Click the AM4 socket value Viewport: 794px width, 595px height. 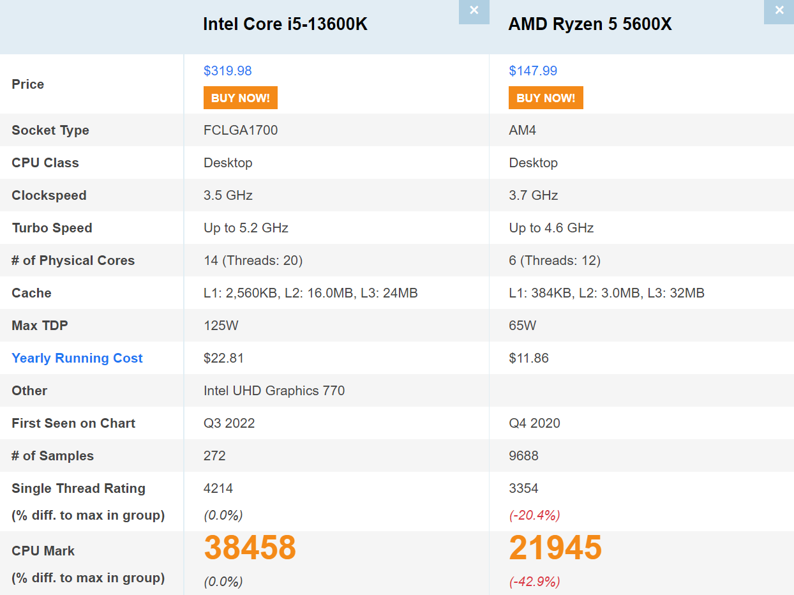pos(523,130)
